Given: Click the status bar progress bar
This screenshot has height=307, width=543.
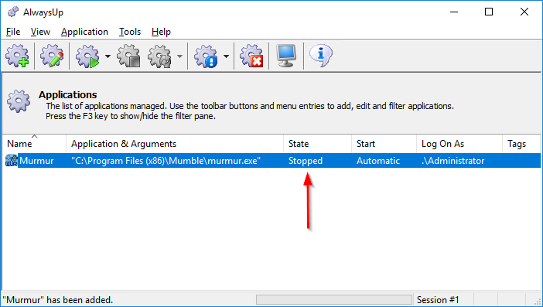Looking at the screenshot, I should (334, 300).
